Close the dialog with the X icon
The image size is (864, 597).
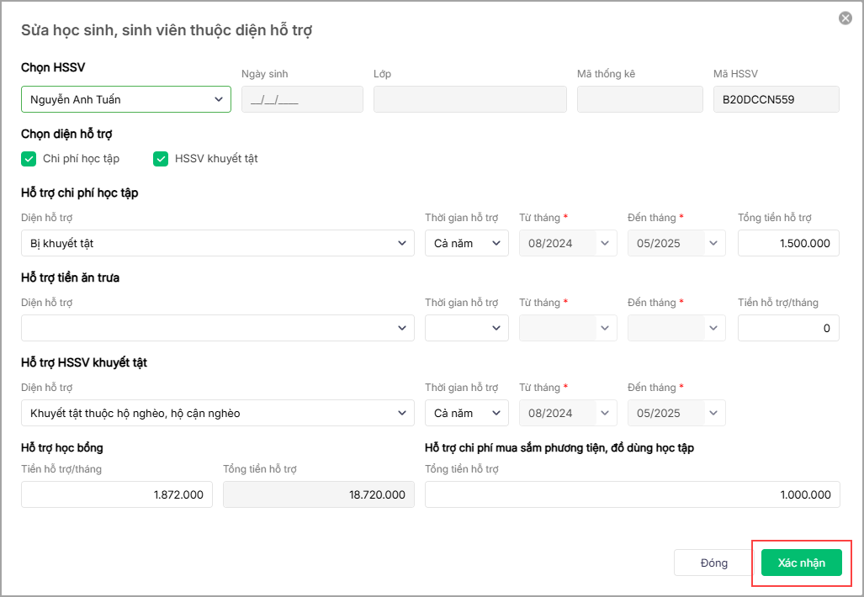click(x=845, y=18)
